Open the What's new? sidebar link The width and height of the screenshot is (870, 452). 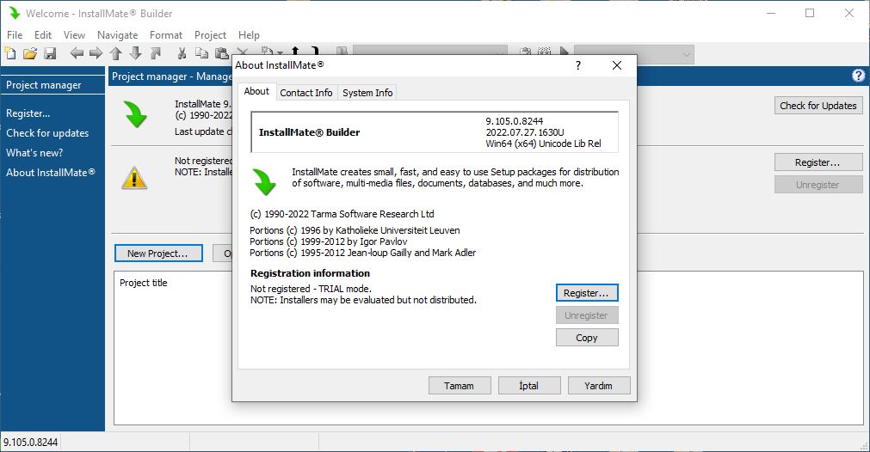(34, 152)
